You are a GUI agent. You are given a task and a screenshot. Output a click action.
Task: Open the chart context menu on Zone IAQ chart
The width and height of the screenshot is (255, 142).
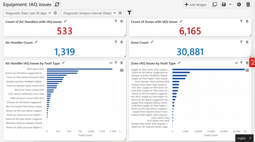tap(247, 70)
